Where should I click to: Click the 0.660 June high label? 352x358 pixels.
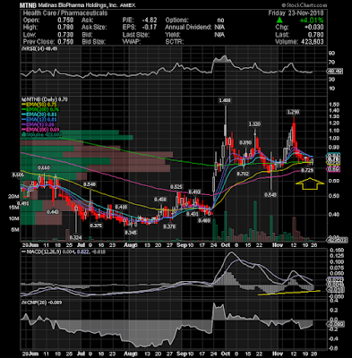click(44, 167)
